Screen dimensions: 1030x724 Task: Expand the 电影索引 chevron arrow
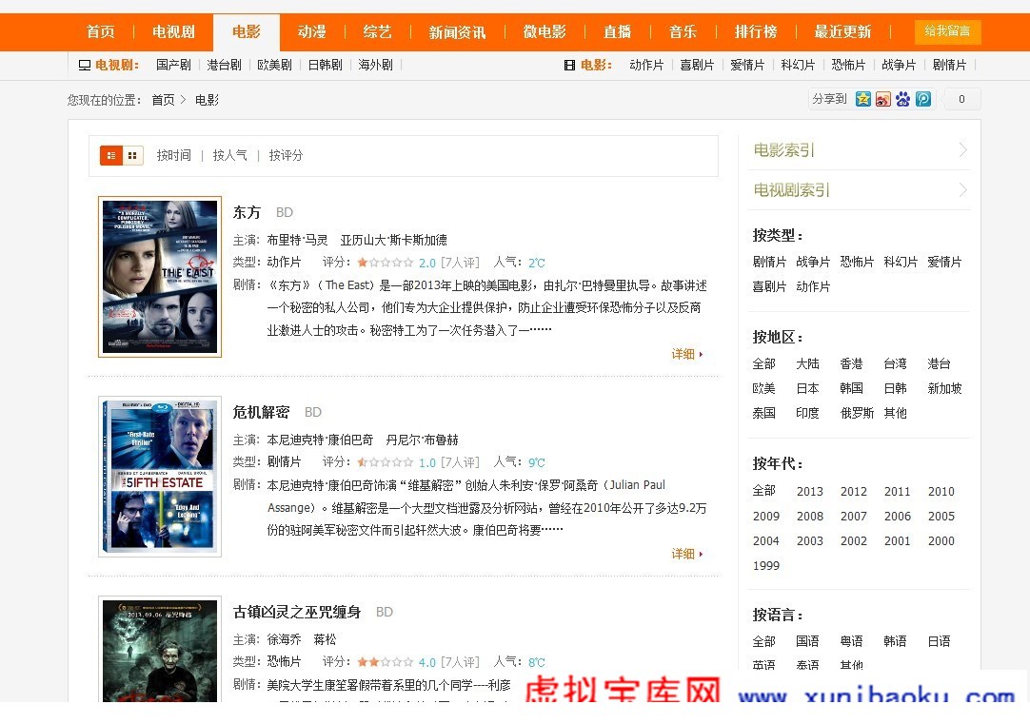click(962, 150)
